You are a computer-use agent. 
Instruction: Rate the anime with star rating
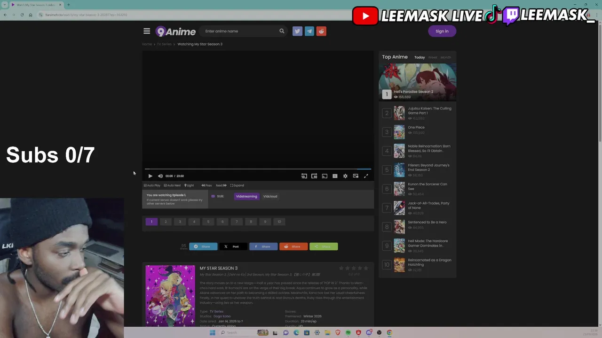[354, 268]
